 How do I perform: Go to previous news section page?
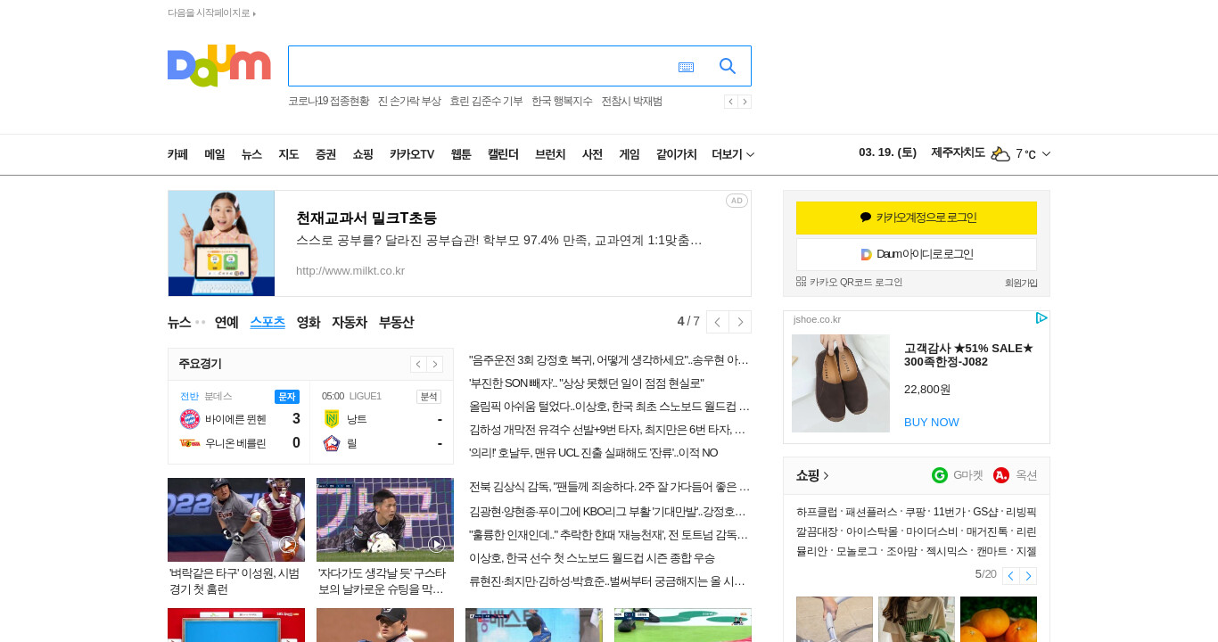click(717, 322)
